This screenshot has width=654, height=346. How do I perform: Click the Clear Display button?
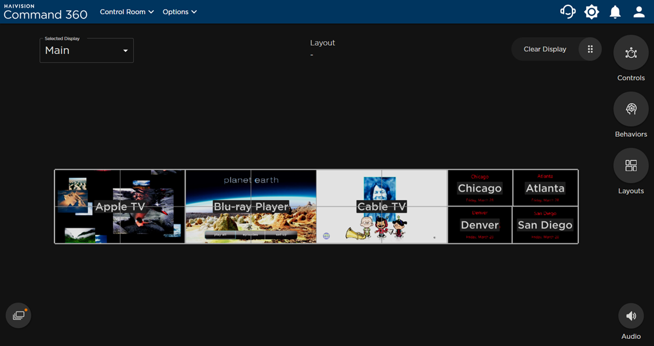click(545, 49)
